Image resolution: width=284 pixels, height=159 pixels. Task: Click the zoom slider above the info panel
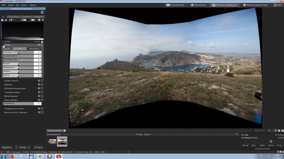click(x=260, y=131)
